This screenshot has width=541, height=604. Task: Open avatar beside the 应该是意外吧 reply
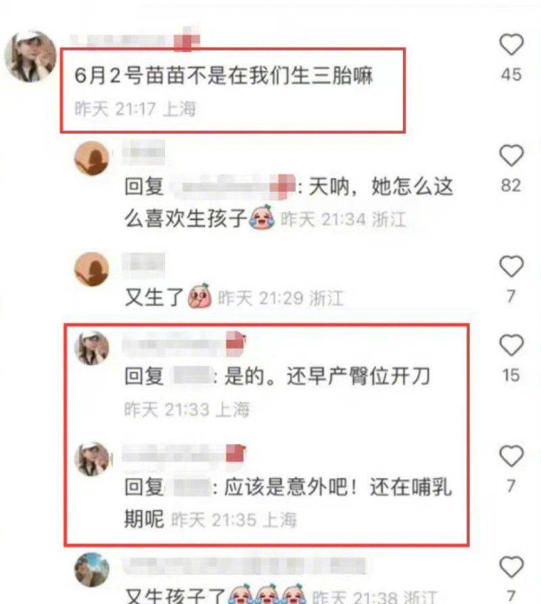point(91,459)
